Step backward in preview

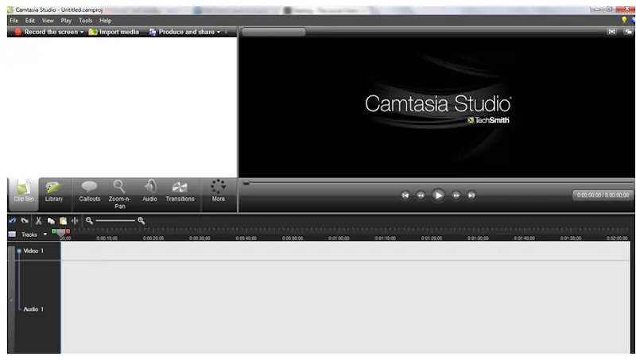(421, 195)
